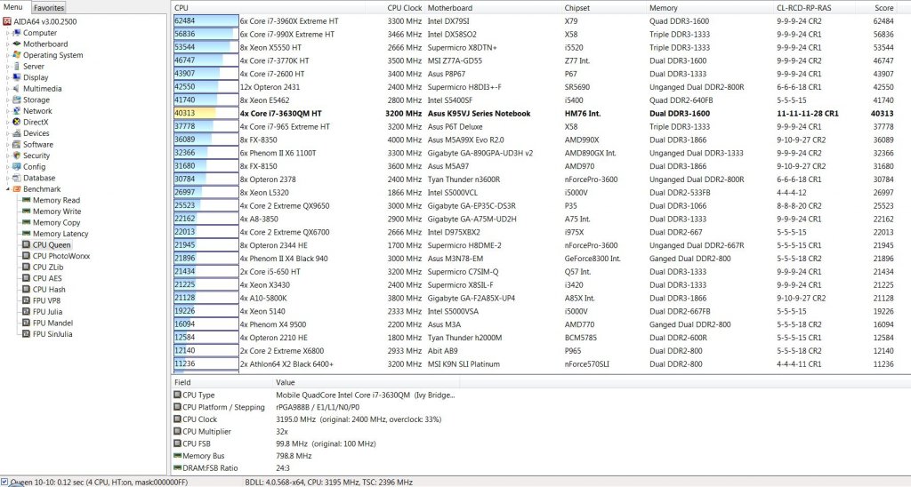The width and height of the screenshot is (911, 487).
Task: Select the Operating System Windows icon
Action: tap(17, 55)
